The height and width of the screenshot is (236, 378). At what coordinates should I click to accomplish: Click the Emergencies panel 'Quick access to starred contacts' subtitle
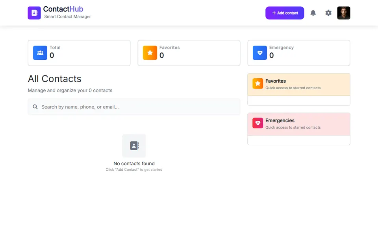[293, 127]
